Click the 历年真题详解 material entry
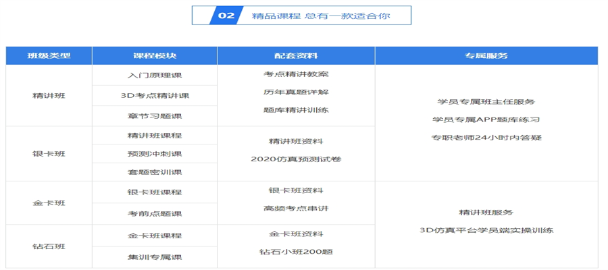 [296, 92]
